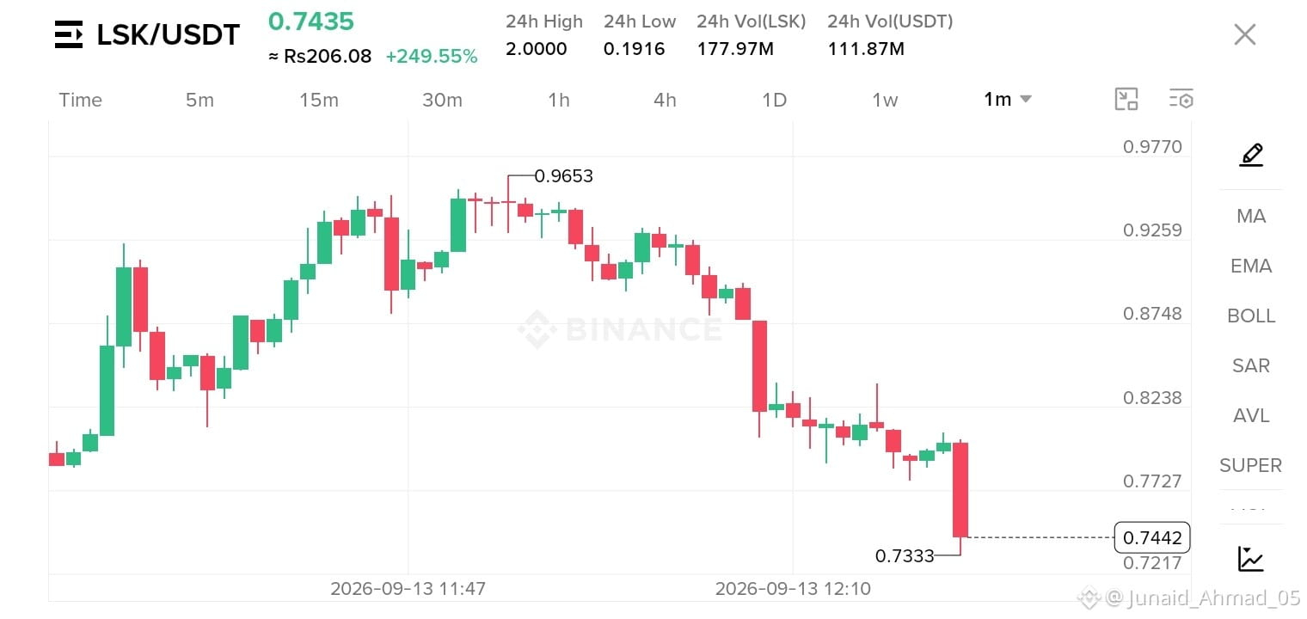Enable the SAR indicator
The image size is (1307, 619).
click(1251, 366)
